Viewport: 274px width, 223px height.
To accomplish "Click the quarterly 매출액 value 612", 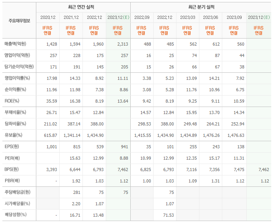I will (x=216, y=44).
